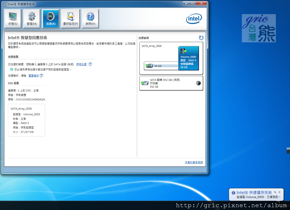
Task: Open the 狀態(S) status page
Action: coord(13,19)
